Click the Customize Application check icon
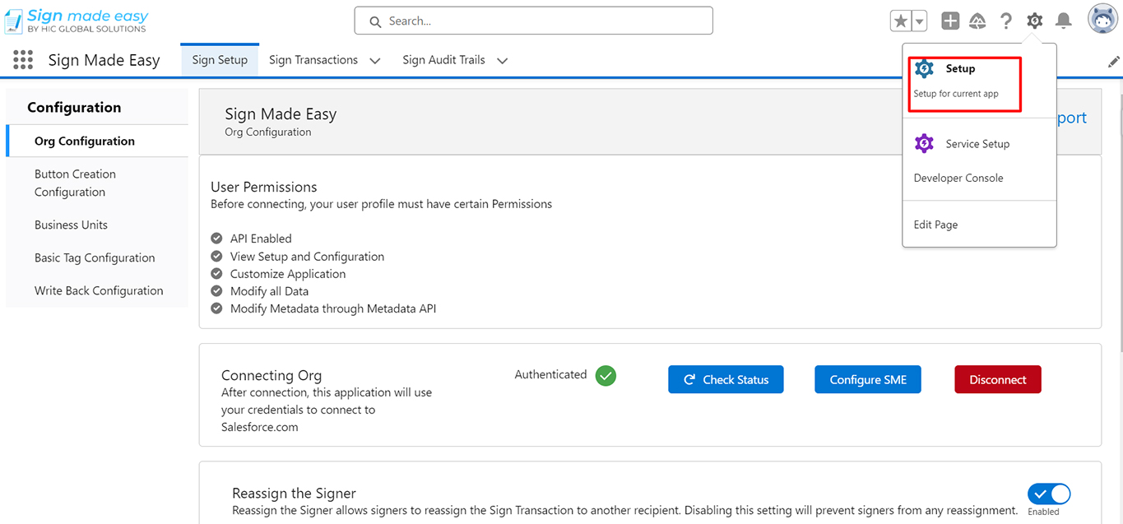Screen dimensions: 1123x524 [x=216, y=273]
